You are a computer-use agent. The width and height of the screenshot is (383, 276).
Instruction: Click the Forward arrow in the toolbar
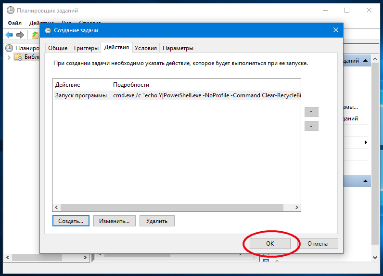click(x=20, y=35)
